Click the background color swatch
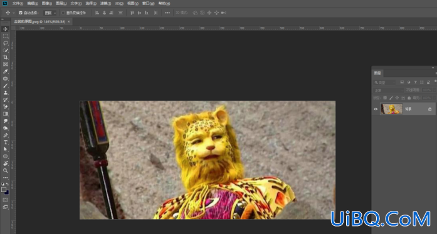The width and height of the screenshot is (437, 234). coord(7,193)
